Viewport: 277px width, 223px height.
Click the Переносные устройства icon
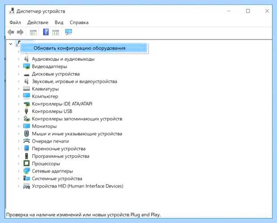pyautogui.click(x=26, y=149)
